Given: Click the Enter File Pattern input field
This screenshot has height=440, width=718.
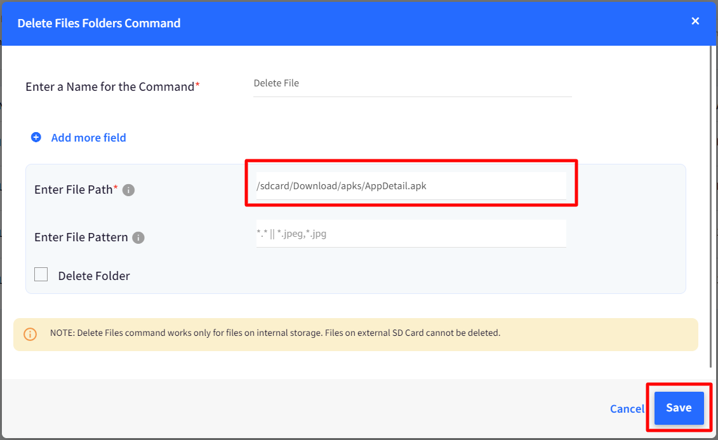Looking at the screenshot, I should tap(411, 234).
